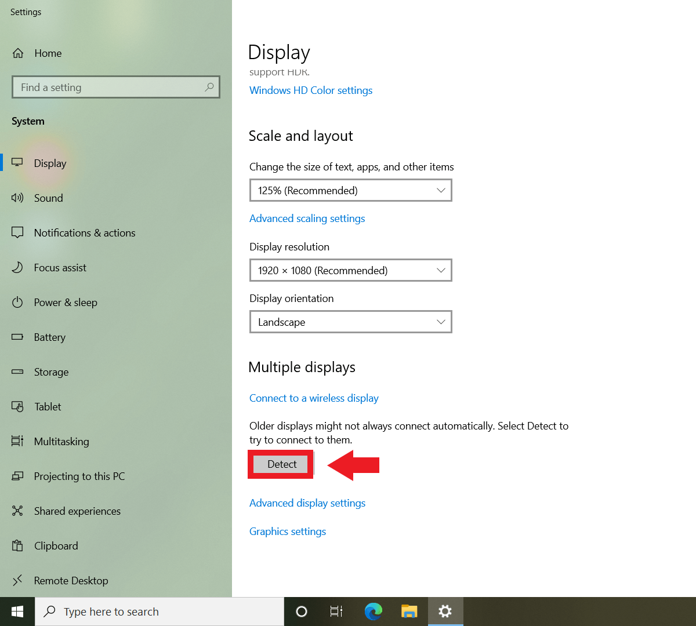This screenshot has width=696, height=626.
Task: Click Projecting to this PC
Action: click(x=79, y=476)
